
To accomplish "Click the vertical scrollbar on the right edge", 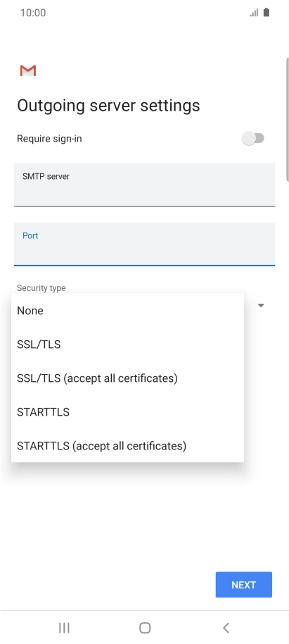I will coord(287,119).
